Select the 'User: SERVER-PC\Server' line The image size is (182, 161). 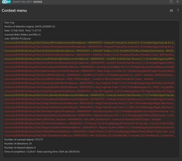point(17,39)
